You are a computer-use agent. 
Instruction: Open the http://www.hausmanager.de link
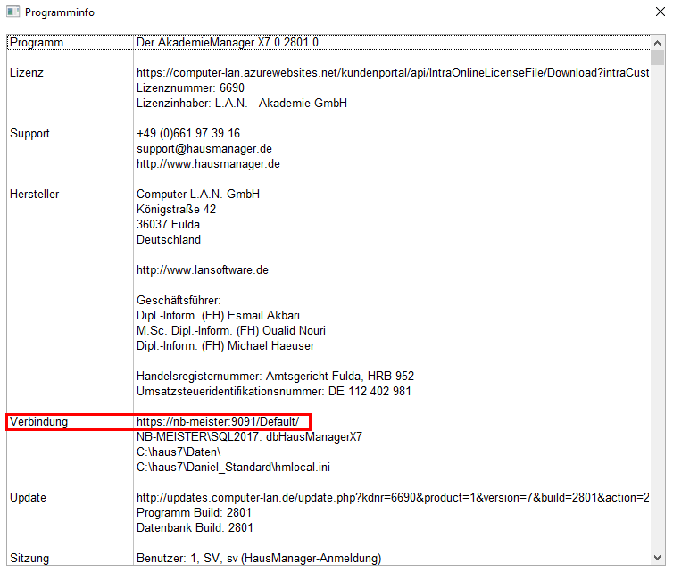(208, 163)
